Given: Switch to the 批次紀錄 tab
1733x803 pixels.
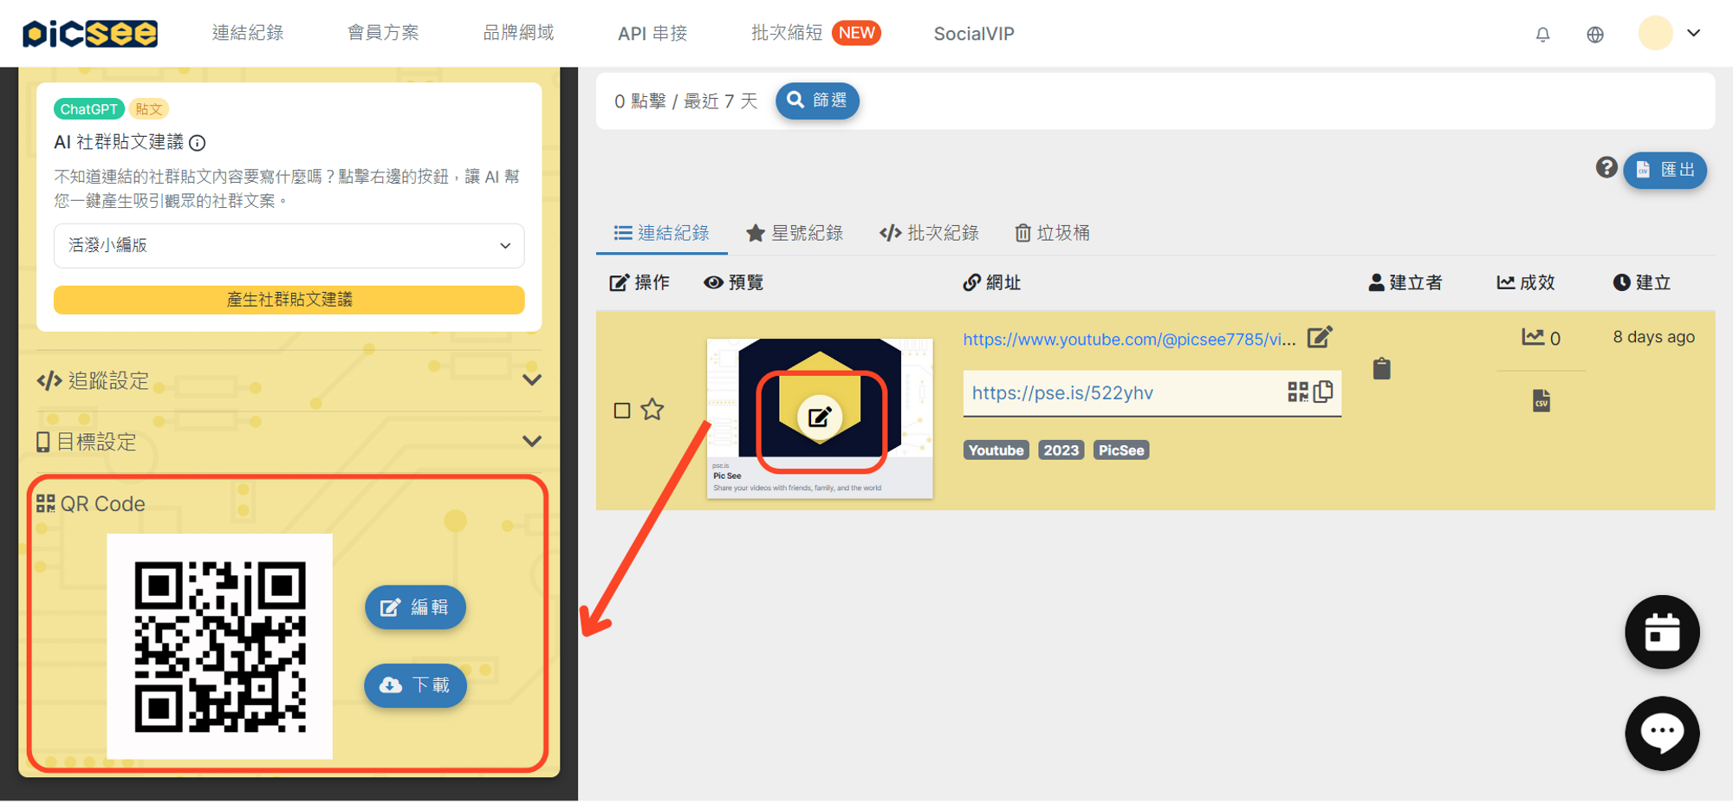Looking at the screenshot, I should pyautogui.click(x=929, y=233).
